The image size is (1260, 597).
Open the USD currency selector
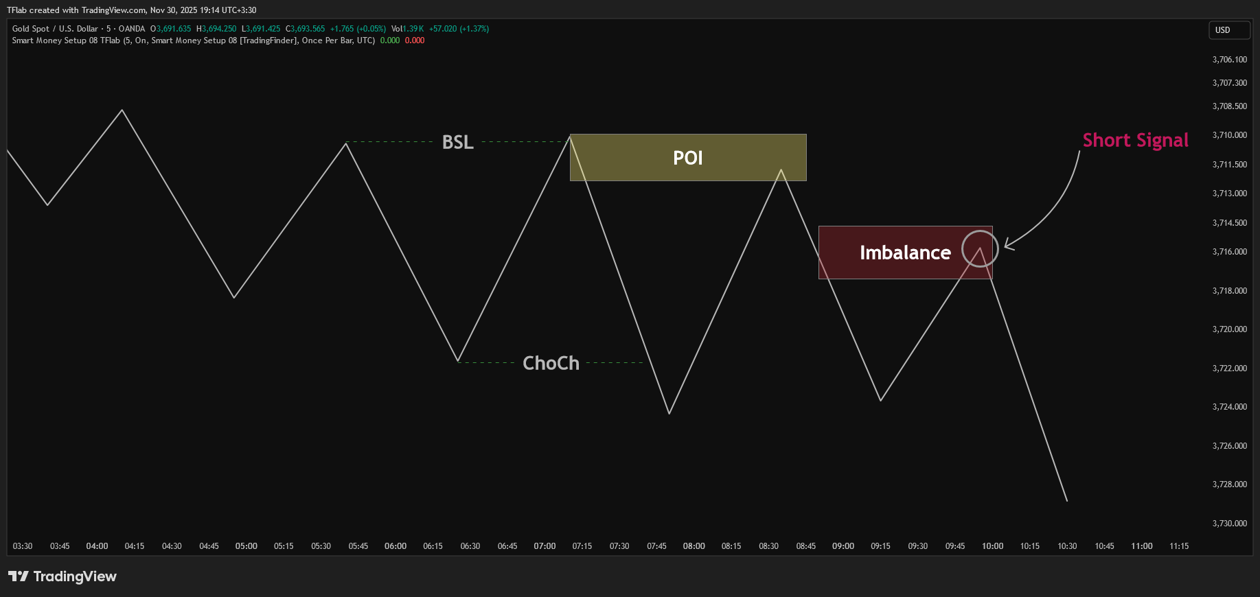tap(1229, 30)
